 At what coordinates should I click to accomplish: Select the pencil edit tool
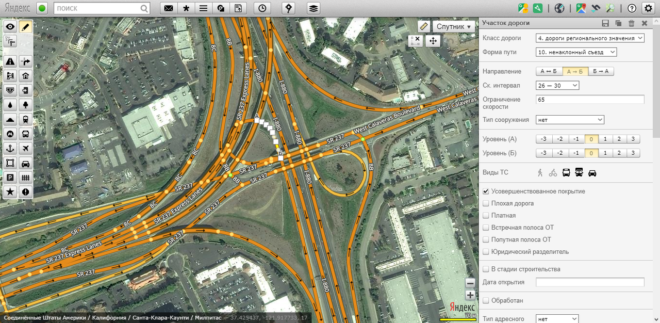pos(25,26)
